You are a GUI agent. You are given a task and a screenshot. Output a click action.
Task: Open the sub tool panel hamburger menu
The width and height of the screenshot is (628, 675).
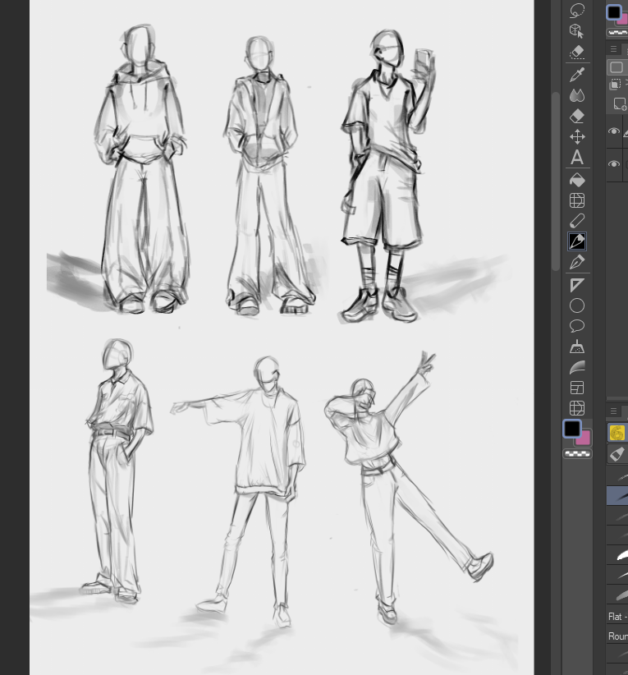point(613,411)
